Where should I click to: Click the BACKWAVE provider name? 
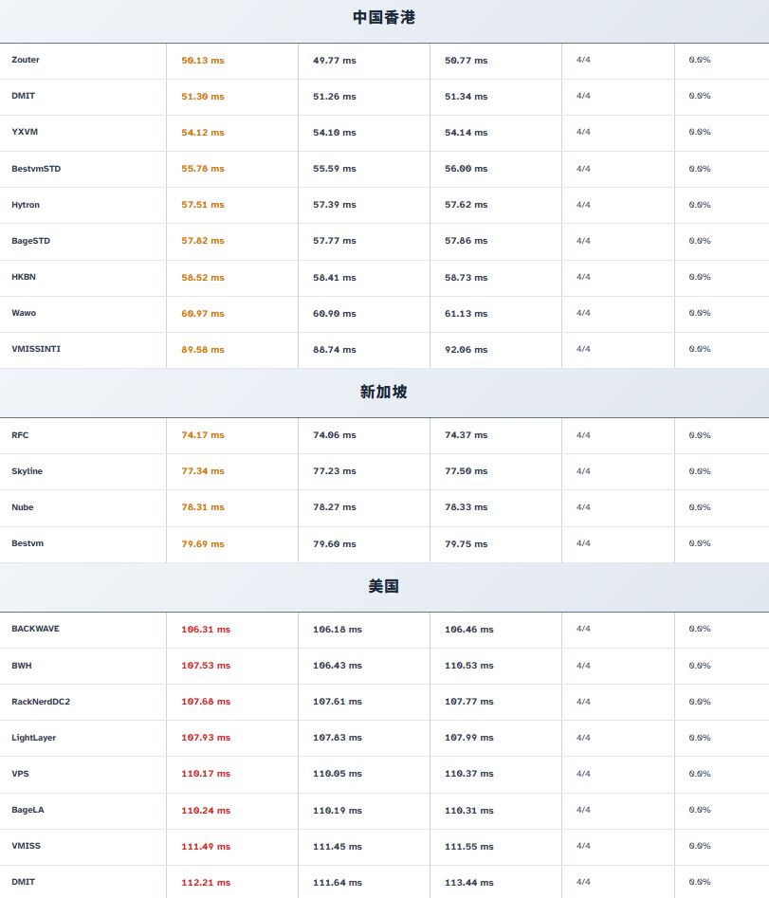[35, 629]
